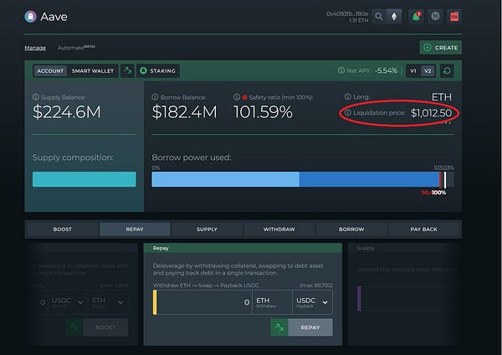Click the -5.54% Net APY value
This screenshot has width=502, height=355.
click(387, 70)
